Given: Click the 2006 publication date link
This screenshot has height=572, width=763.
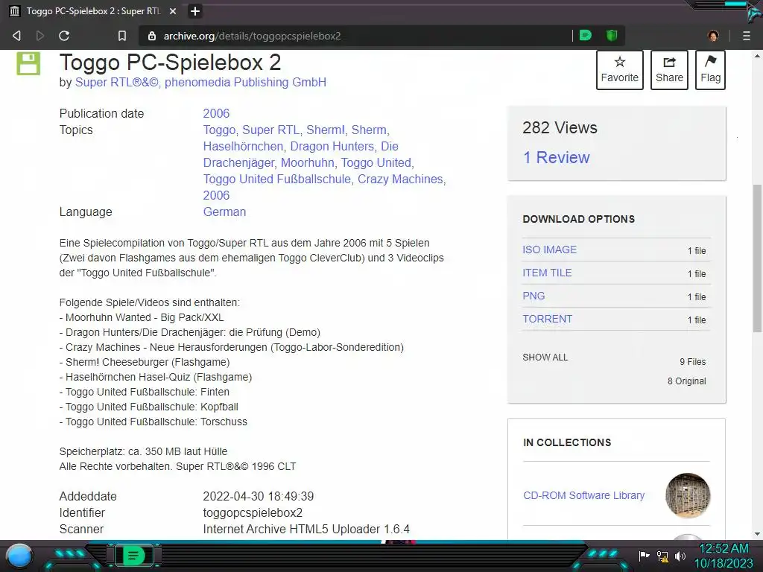Looking at the screenshot, I should [x=216, y=113].
